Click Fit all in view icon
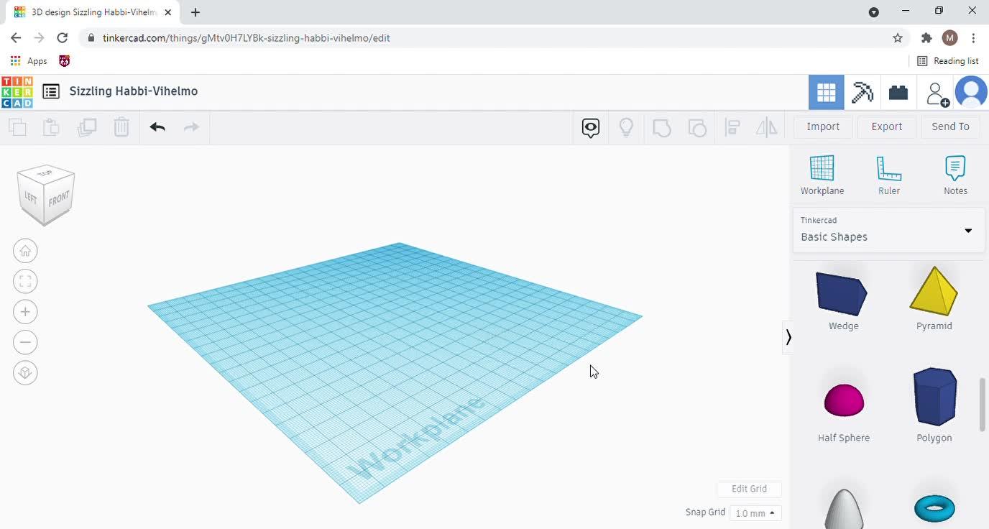This screenshot has width=989, height=529. coord(25,281)
